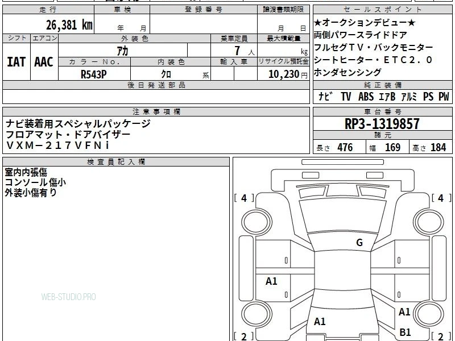Click the フルセグTV・バックモニター line
The image size is (455, 341).
[374, 47]
